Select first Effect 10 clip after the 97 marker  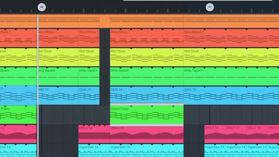[x=215, y=134]
